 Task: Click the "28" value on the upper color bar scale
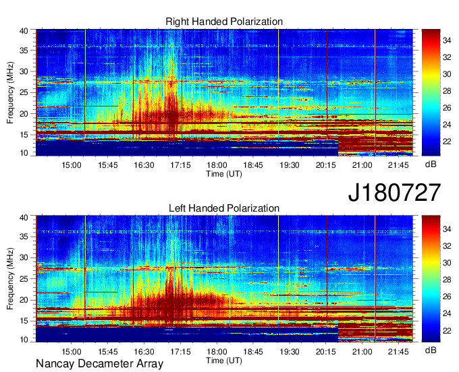click(x=447, y=91)
